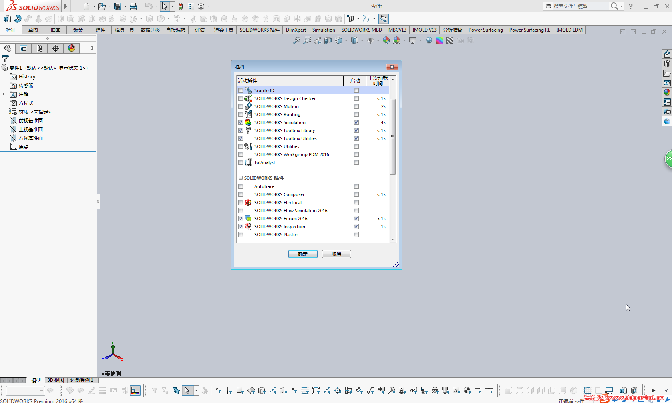This screenshot has width=672, height=403.
Task: Click the home icon in right task pane
Action: point(667,54)
